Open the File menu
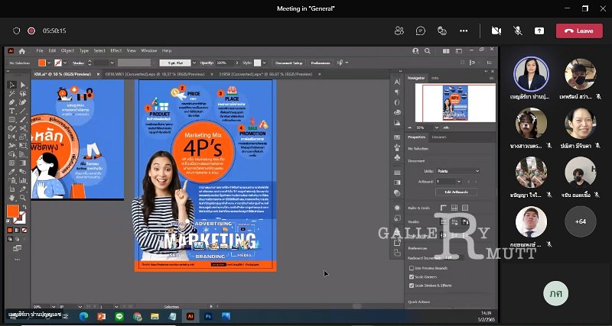Image resolution: width=612 pixels, height=326 pixels. 40,50
